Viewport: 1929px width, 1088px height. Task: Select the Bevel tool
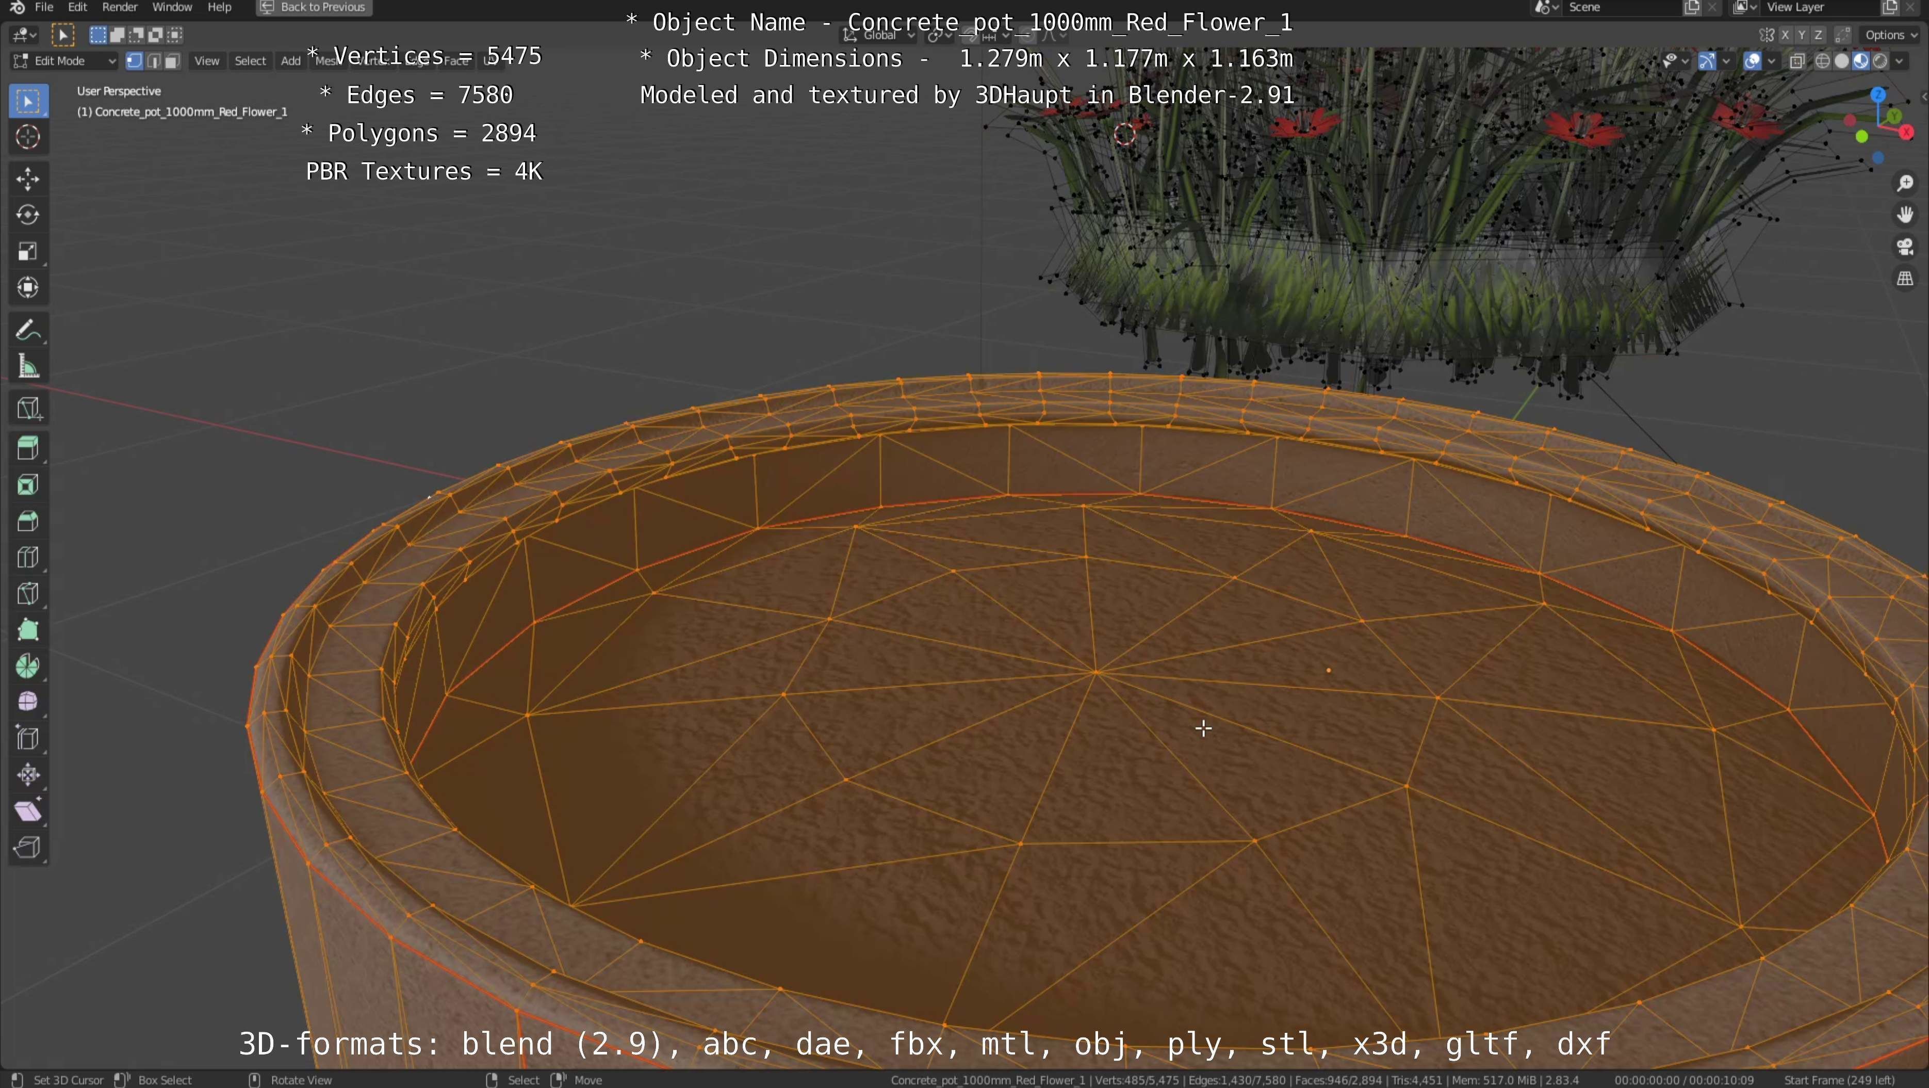[28, 521]
